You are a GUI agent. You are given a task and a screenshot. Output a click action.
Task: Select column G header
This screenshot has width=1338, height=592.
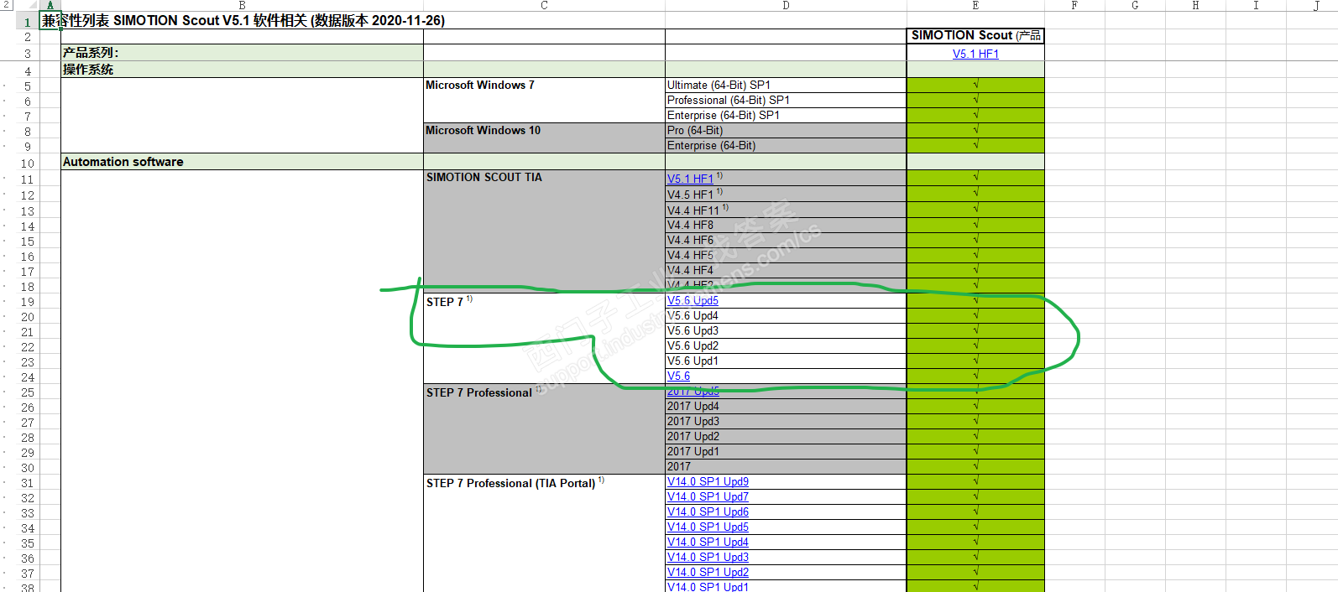[x=1135, y=5]
